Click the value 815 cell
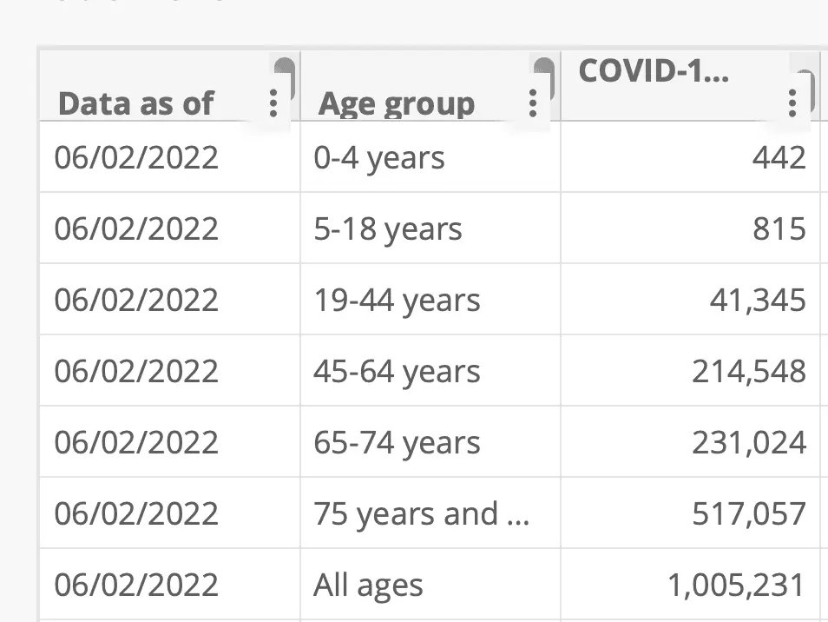 point(779,229)
